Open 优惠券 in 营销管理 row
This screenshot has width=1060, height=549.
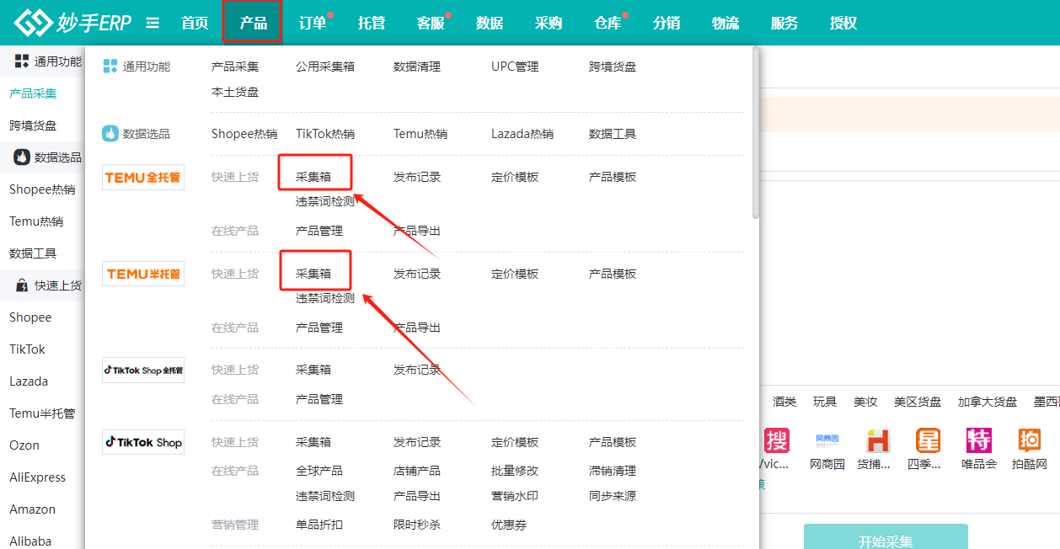pos(509,525)
